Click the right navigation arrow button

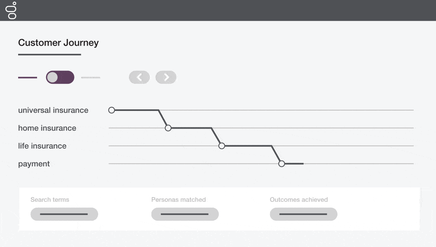coord(166,77)
